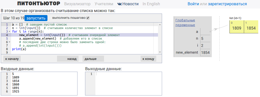This screenshot has width=260, height=97.
Task: Click the print(a) code line
Action: 19,49
